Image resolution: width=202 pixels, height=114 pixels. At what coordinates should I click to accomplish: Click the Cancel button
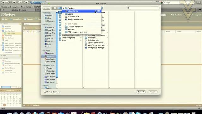(x=141, y=92)
